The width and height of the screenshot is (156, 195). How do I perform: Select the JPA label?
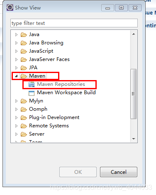tap(33, 68)
